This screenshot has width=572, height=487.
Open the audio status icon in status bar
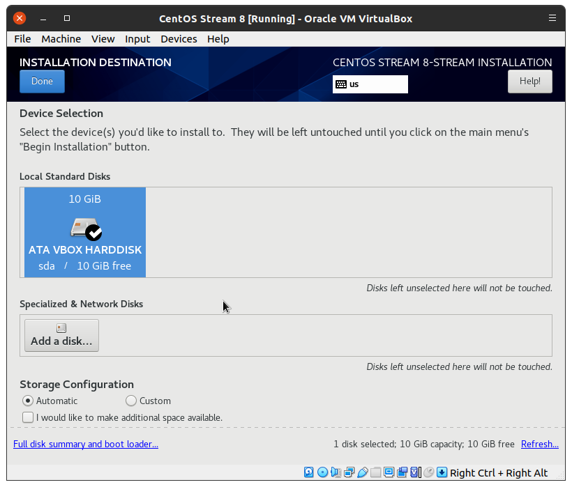(336, 472)
